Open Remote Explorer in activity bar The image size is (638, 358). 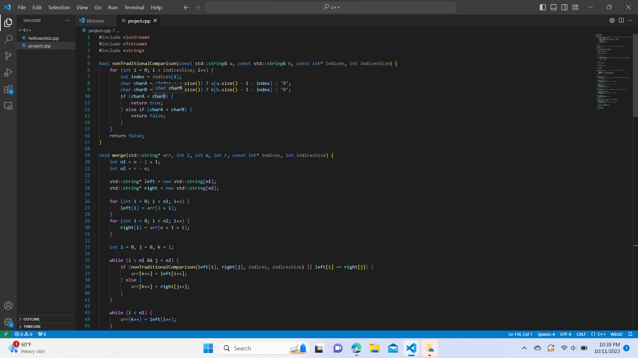pos(8,106)
